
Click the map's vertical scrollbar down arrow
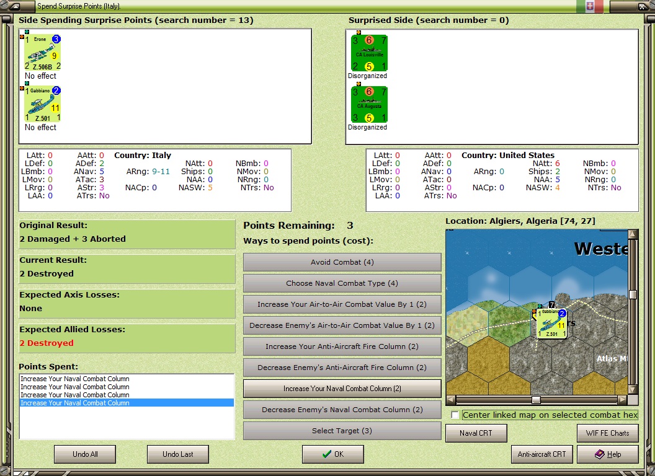633,390
